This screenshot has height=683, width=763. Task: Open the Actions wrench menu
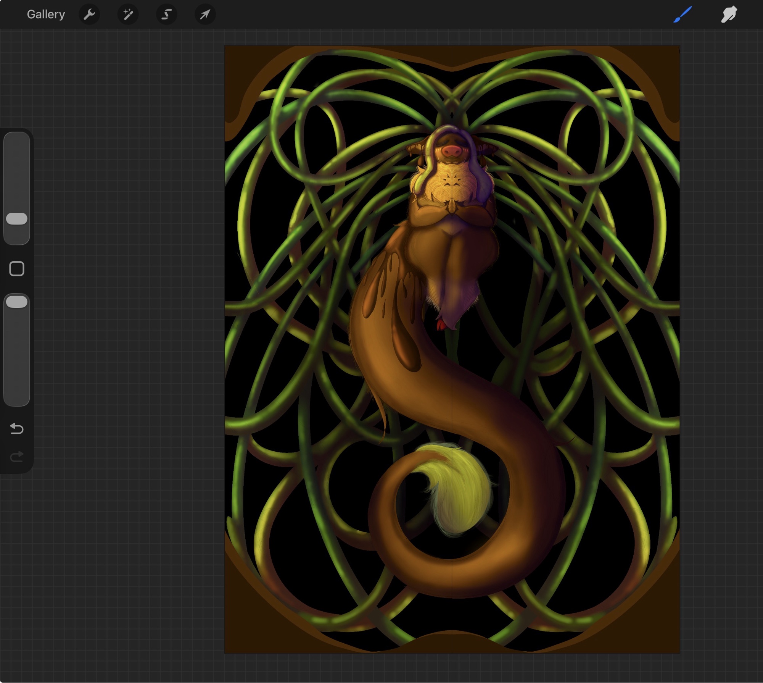[89, 15]
